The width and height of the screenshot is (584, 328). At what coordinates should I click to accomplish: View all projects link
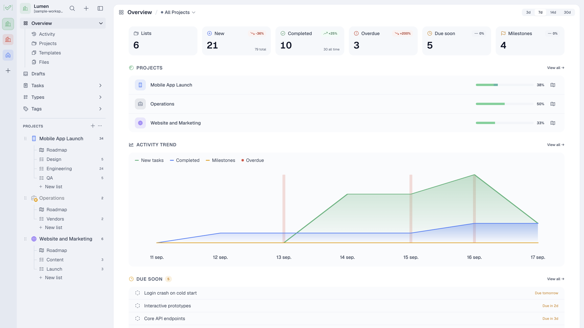tap(556, 68)
